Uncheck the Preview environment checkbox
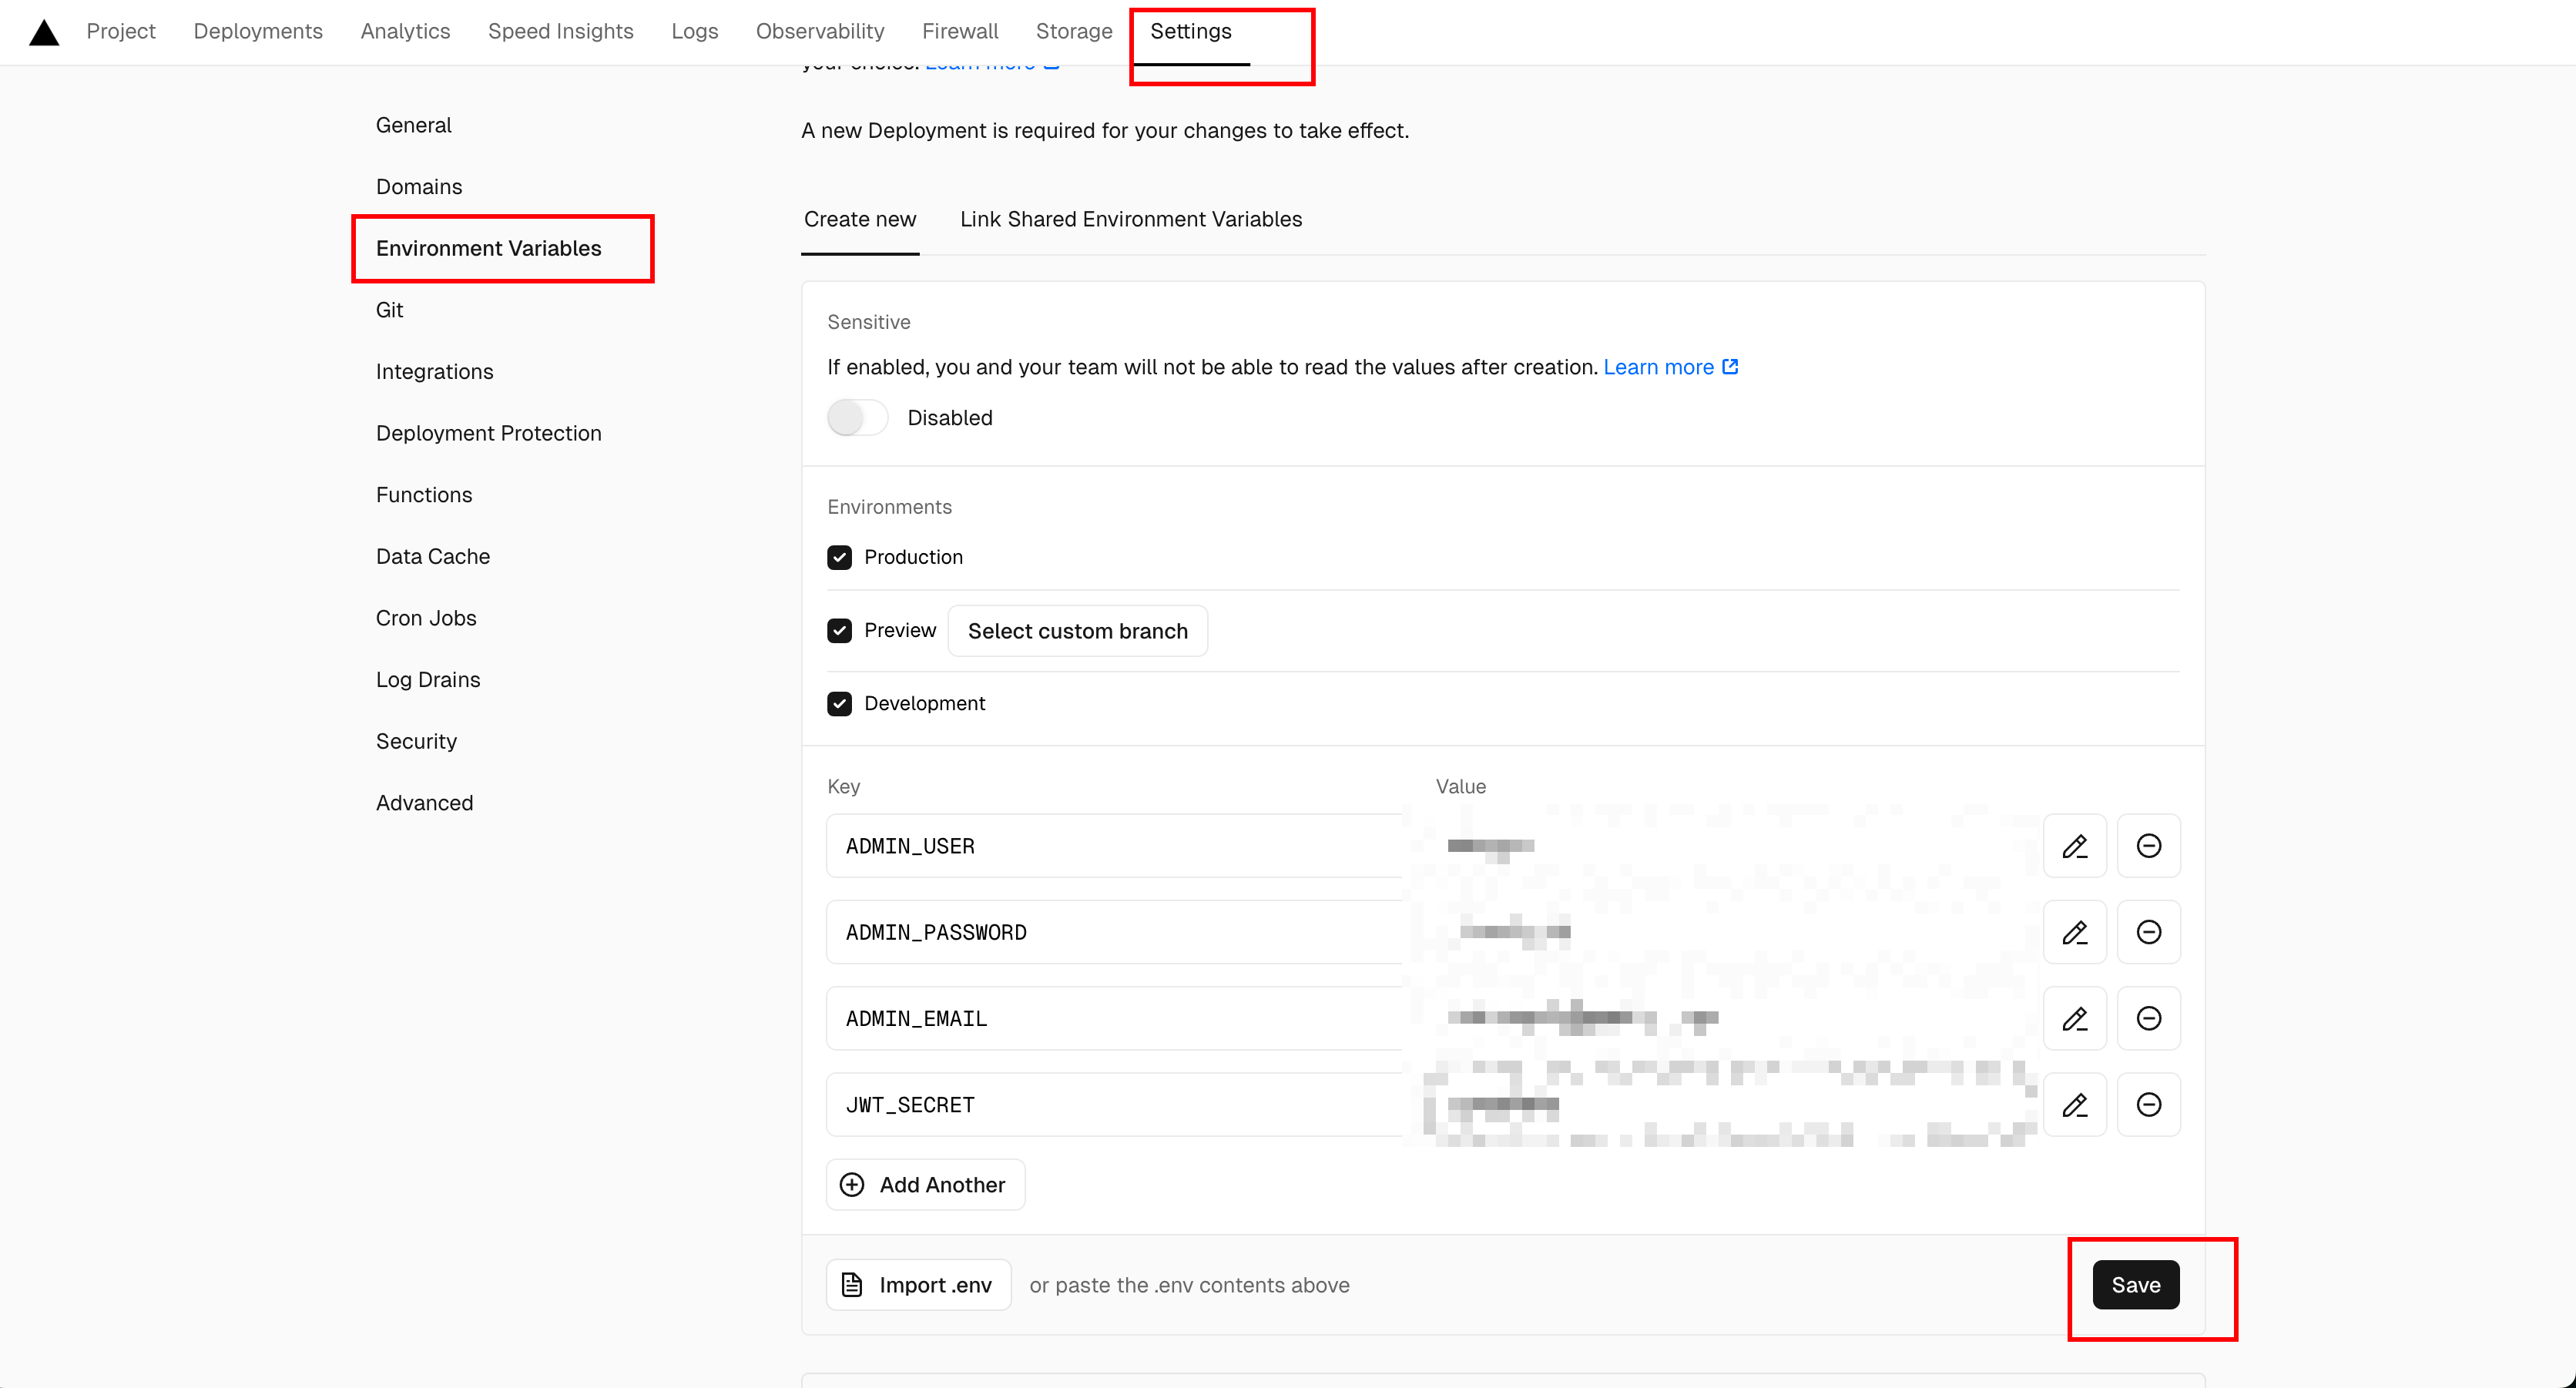 839,631
